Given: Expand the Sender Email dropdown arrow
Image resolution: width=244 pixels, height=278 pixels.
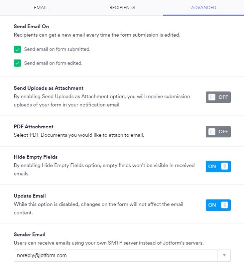Looking at the screenshot, I should pyautogui.click(x=224, y=255).
